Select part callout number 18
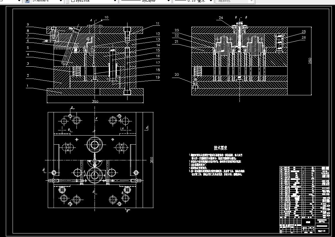This screenshot has width=335, height=237. point(158,70)
